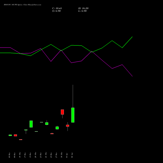Click the high value H: 16.20

tap(83, 8)
